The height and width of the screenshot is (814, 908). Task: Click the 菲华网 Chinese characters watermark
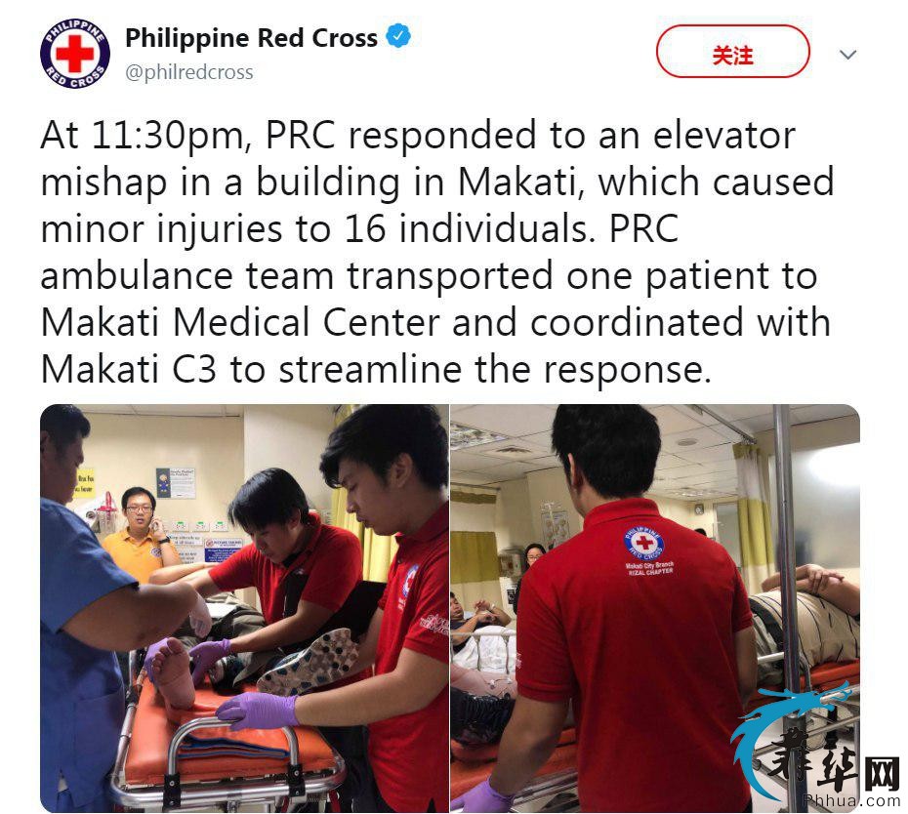[833, 763]
